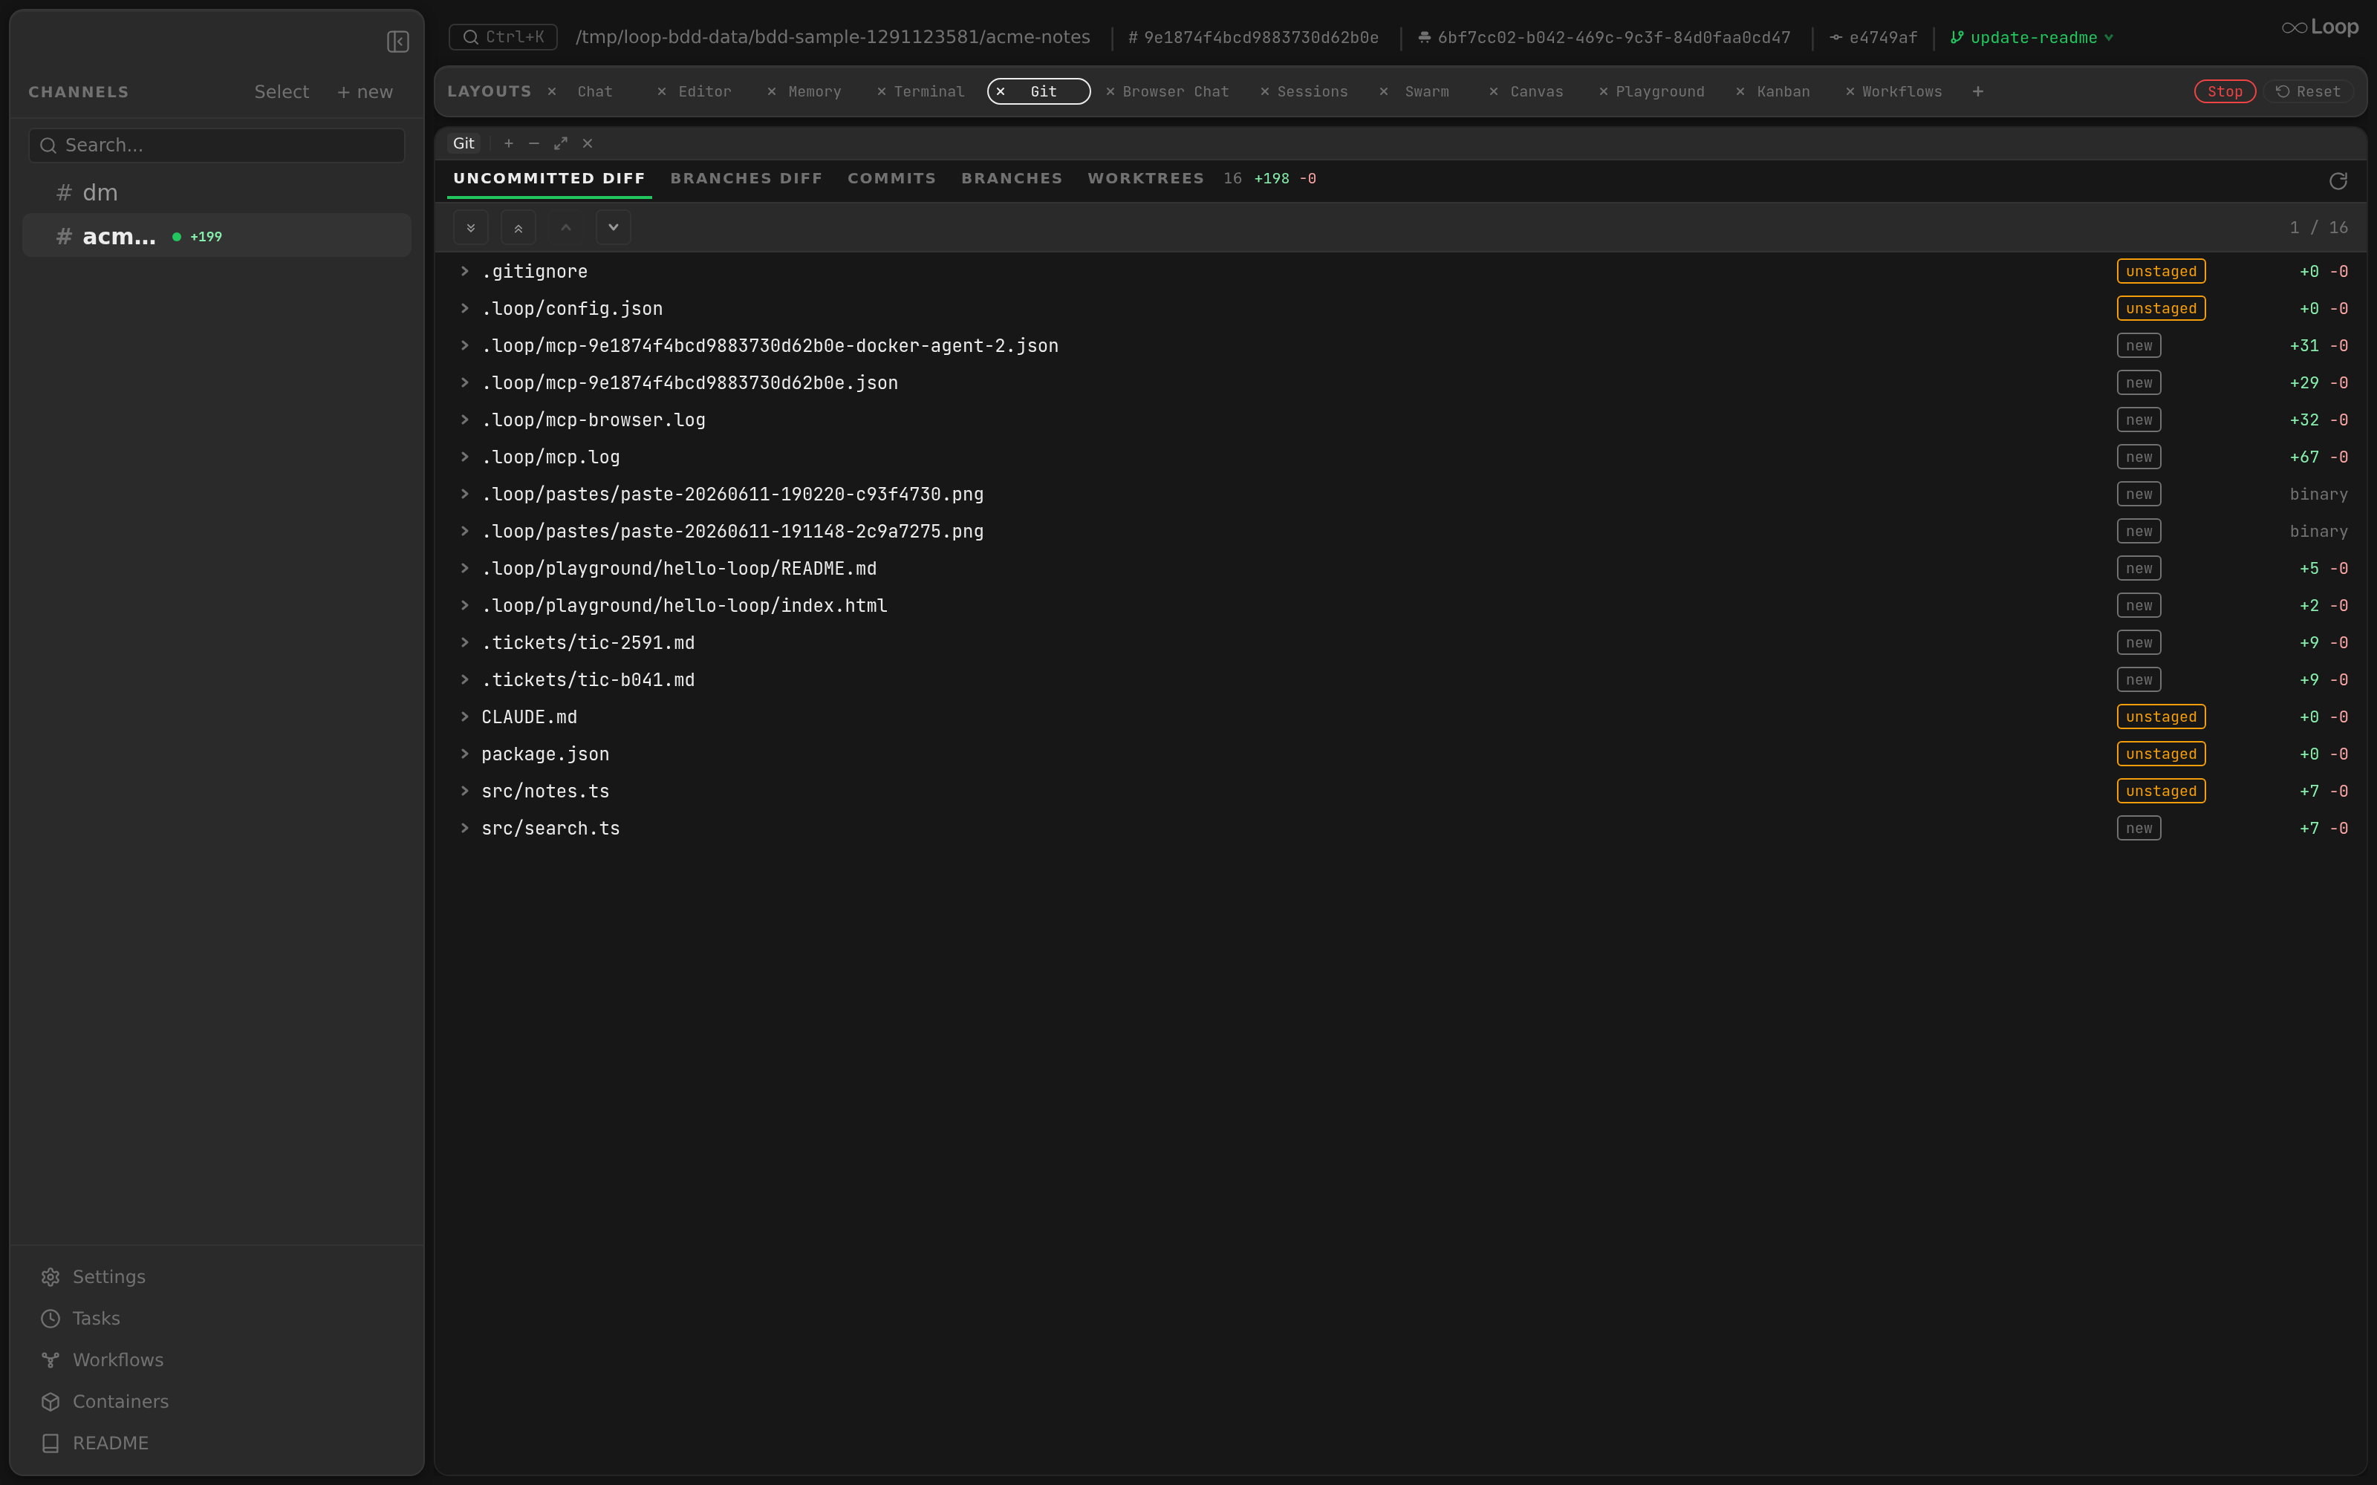
Task: Click the unstaged badge on .gitignore
Action: click(x=2161, y=271)
